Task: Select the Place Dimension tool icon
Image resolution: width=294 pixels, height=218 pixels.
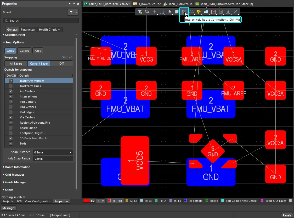Action: pos(221,12)
